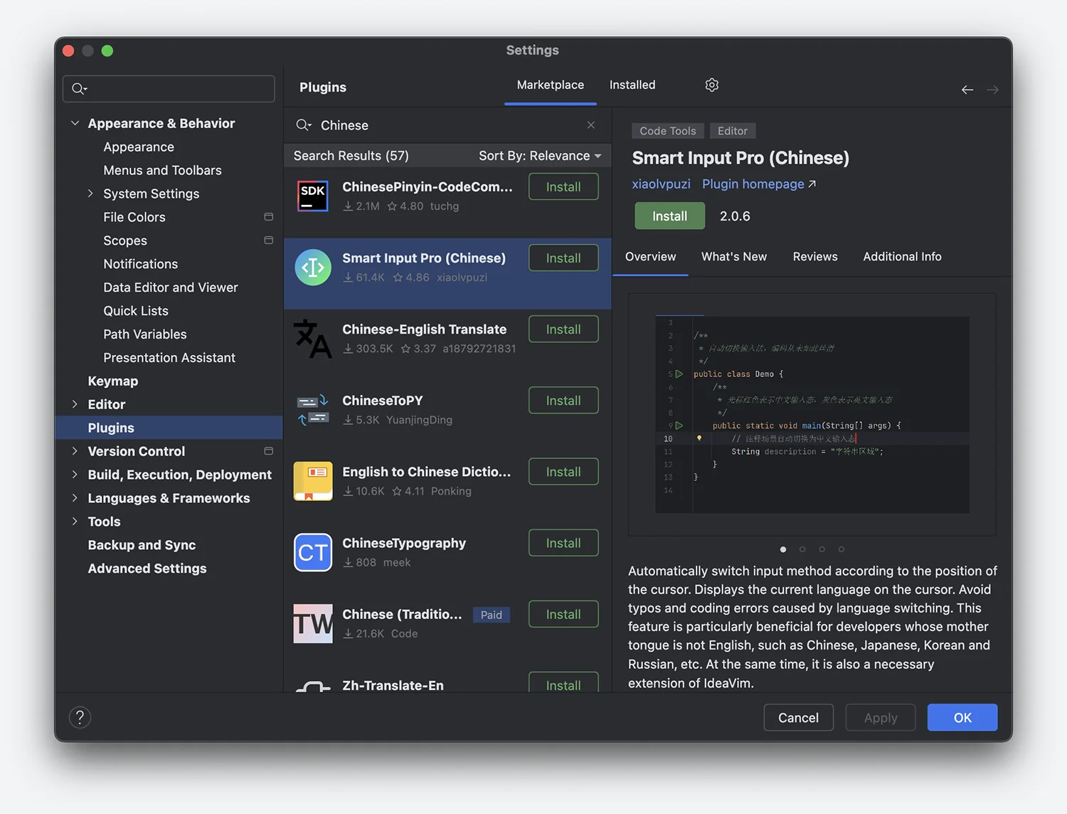Collapse the Appearance & Behavior section
Image resolution: width=1067 pixels, height=814 pixels.
(75, 123)
